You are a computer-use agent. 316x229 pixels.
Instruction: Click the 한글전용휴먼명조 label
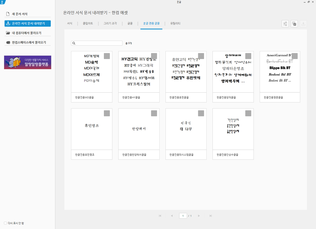click(85, 155)
